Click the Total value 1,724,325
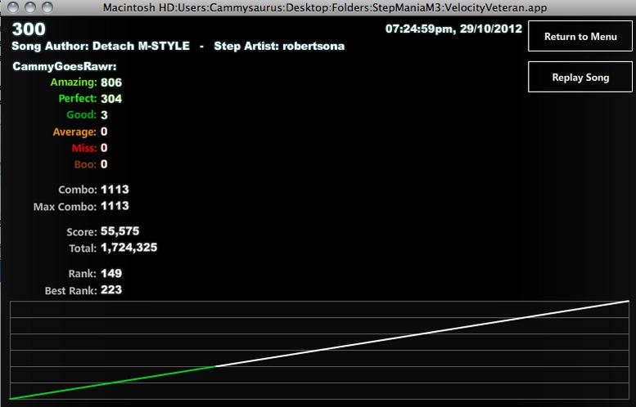This screenshot has width=636, height=407. 129,248
